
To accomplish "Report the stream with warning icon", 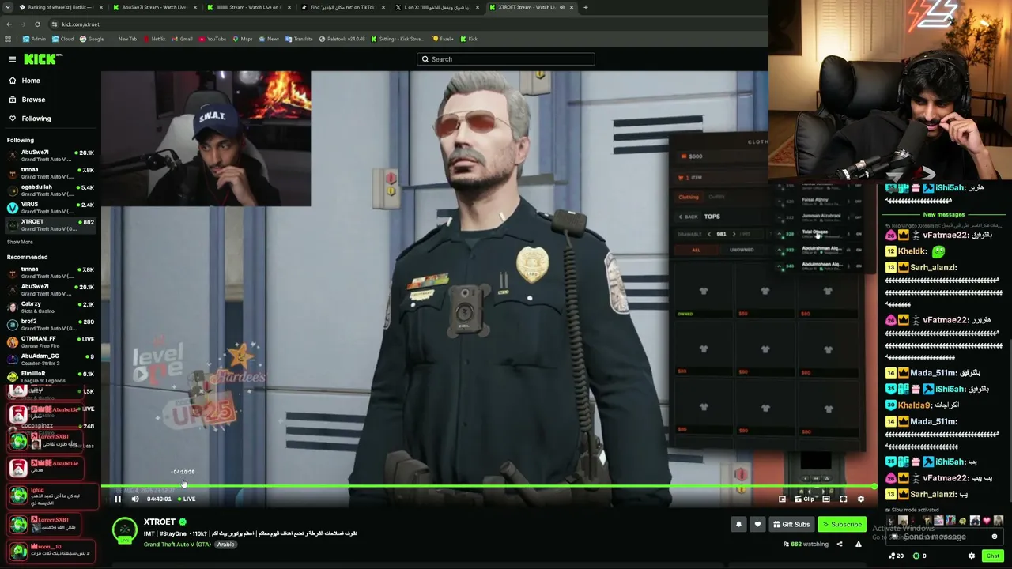I will pyautogui.click(x=859, y=545).
